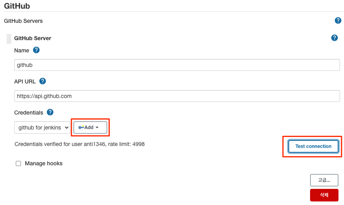The height and width of the screenshot is (205, 344).
Task: Open help icon beside GitHub Server heading
Action: tap(335, 38)
